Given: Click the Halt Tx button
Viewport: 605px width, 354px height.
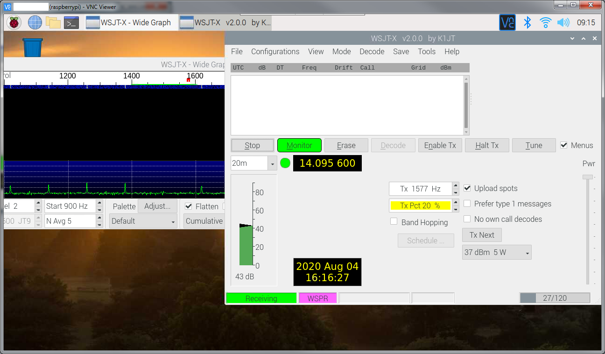Looking at the screenshot, I should pyautogui.click(x=487, y=145).
